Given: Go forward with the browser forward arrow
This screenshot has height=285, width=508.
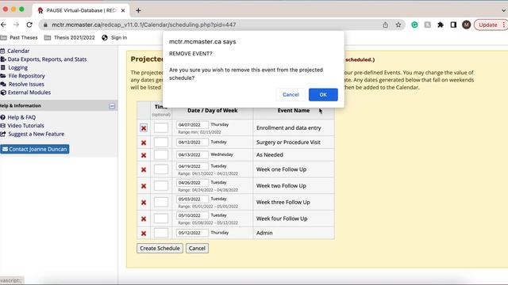Looking at the screenshot, I should (x=16, y=25).
